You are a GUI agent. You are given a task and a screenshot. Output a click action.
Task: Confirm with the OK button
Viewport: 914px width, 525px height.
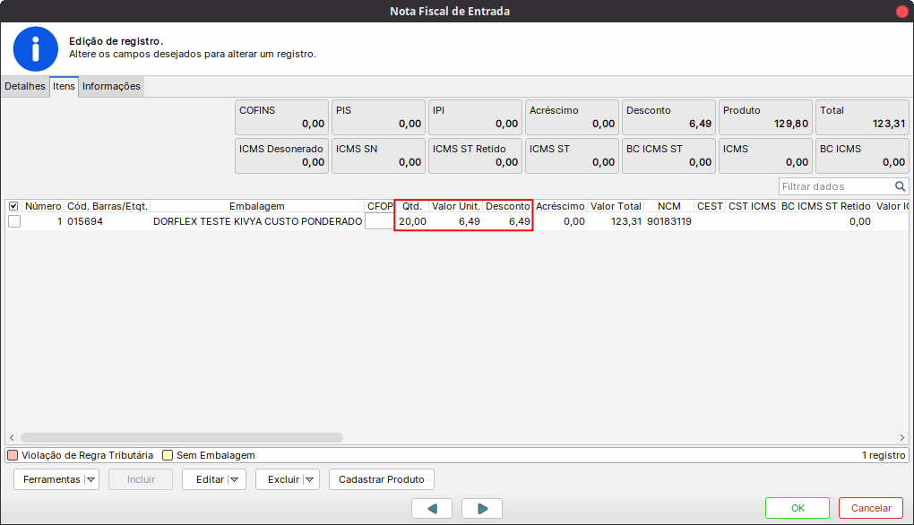797,508
